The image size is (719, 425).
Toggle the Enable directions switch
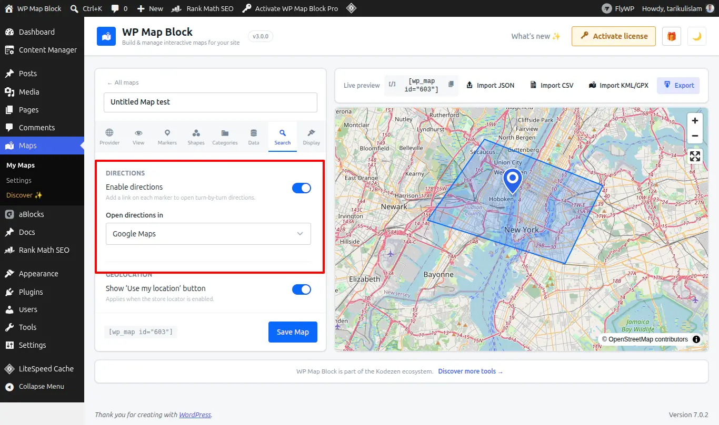[x=302, y=188]
